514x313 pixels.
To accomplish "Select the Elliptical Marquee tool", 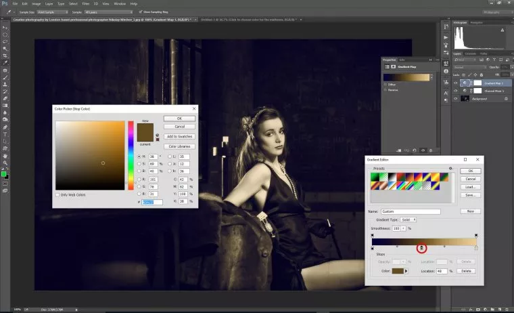I will (x=5, y=35).
